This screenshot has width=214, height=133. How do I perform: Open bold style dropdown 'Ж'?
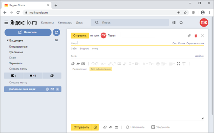click(x=103, y=64)
